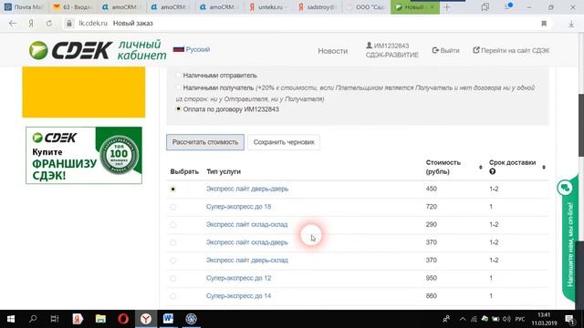Click the Выйти logout link

[x=446, y=50]
